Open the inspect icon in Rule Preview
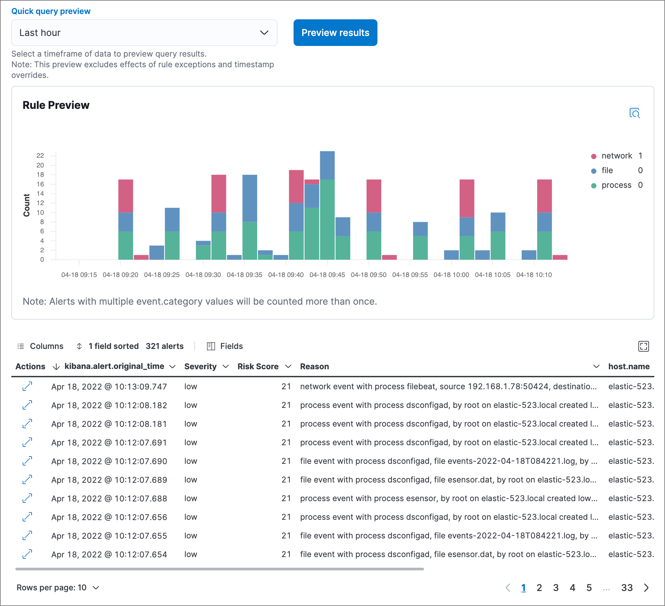This screenshot has height=606, width=665. [x=634, y=113]
